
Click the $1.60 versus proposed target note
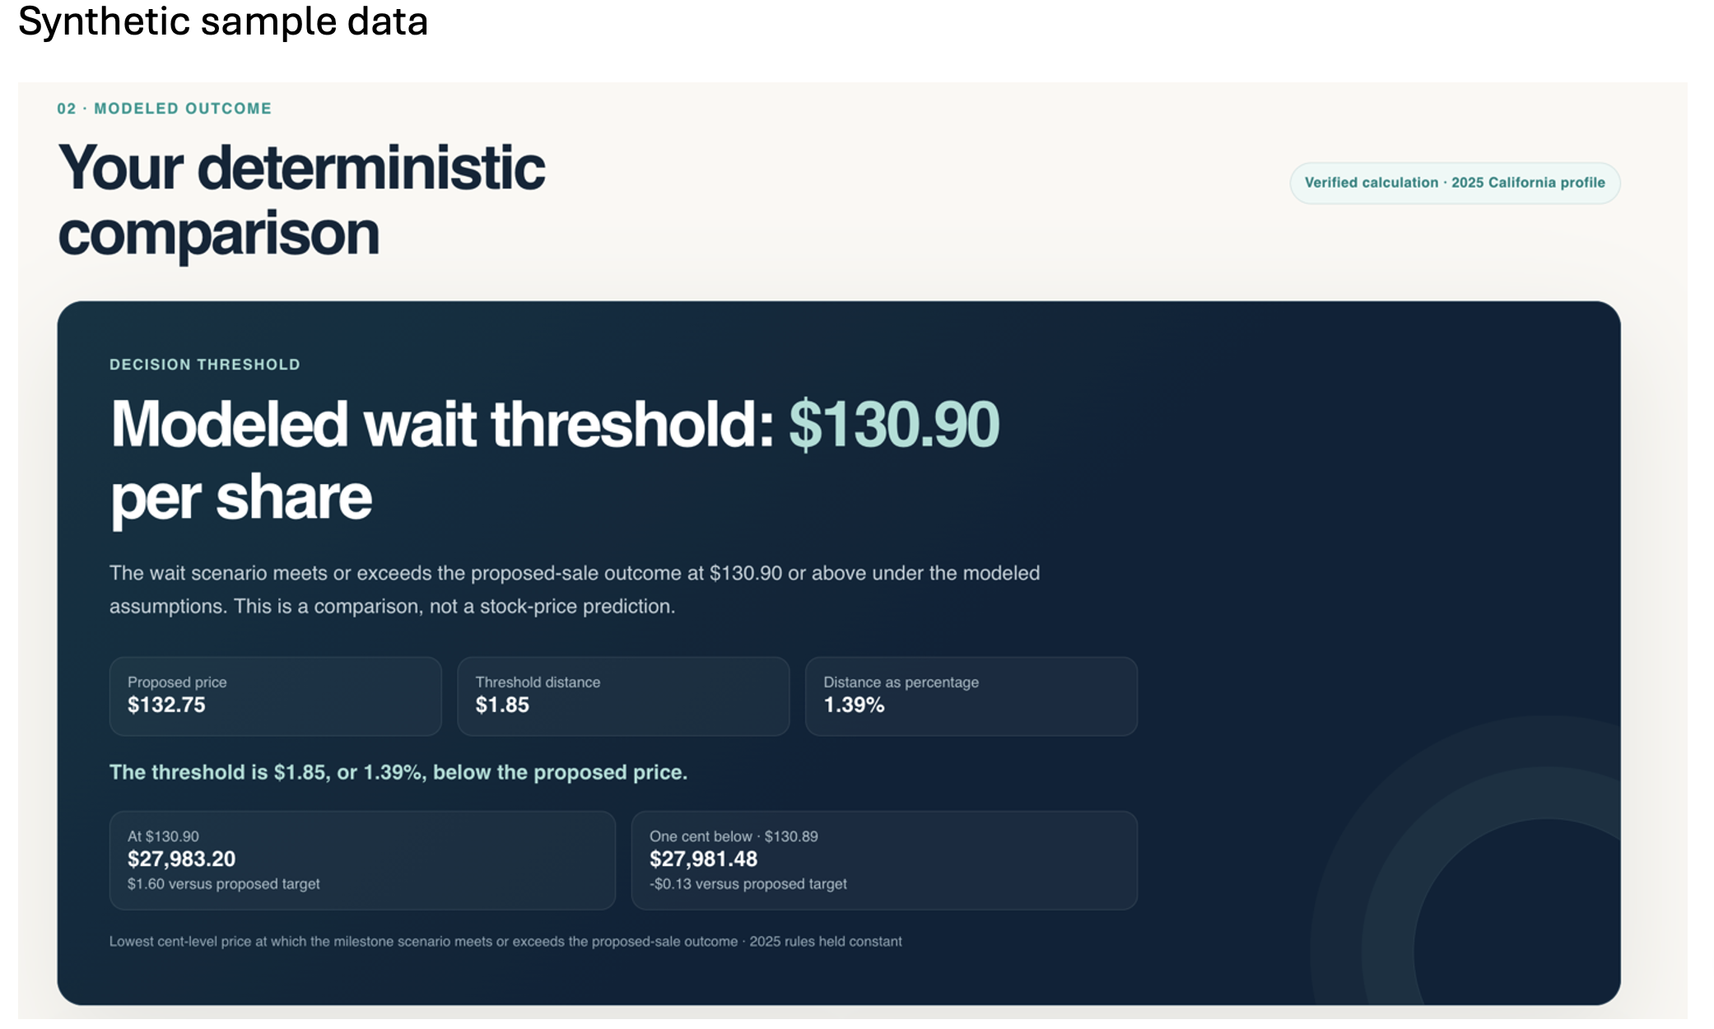click(x=224, y=884)
